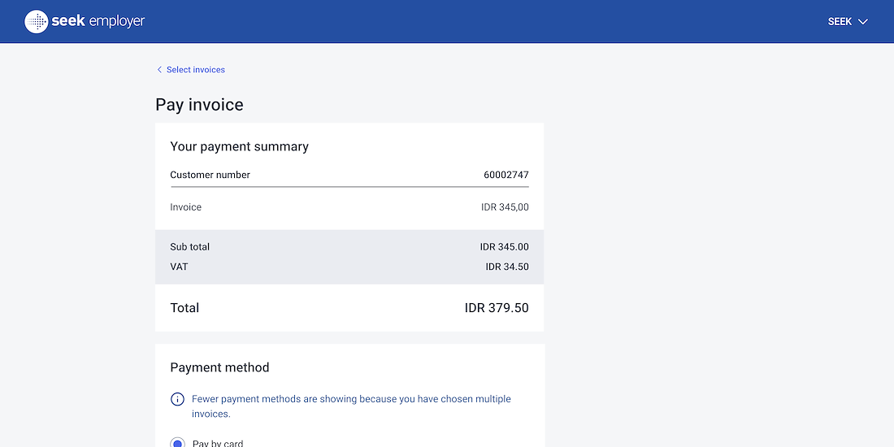
Task: Select the Pay by card radio button
Action: point(177,443)
